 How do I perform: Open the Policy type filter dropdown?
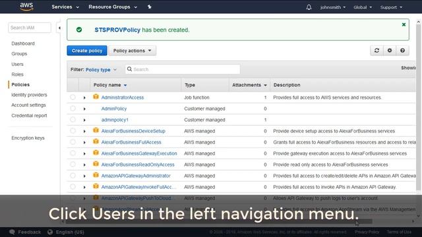pyautogui.click(x=101, y=70)
